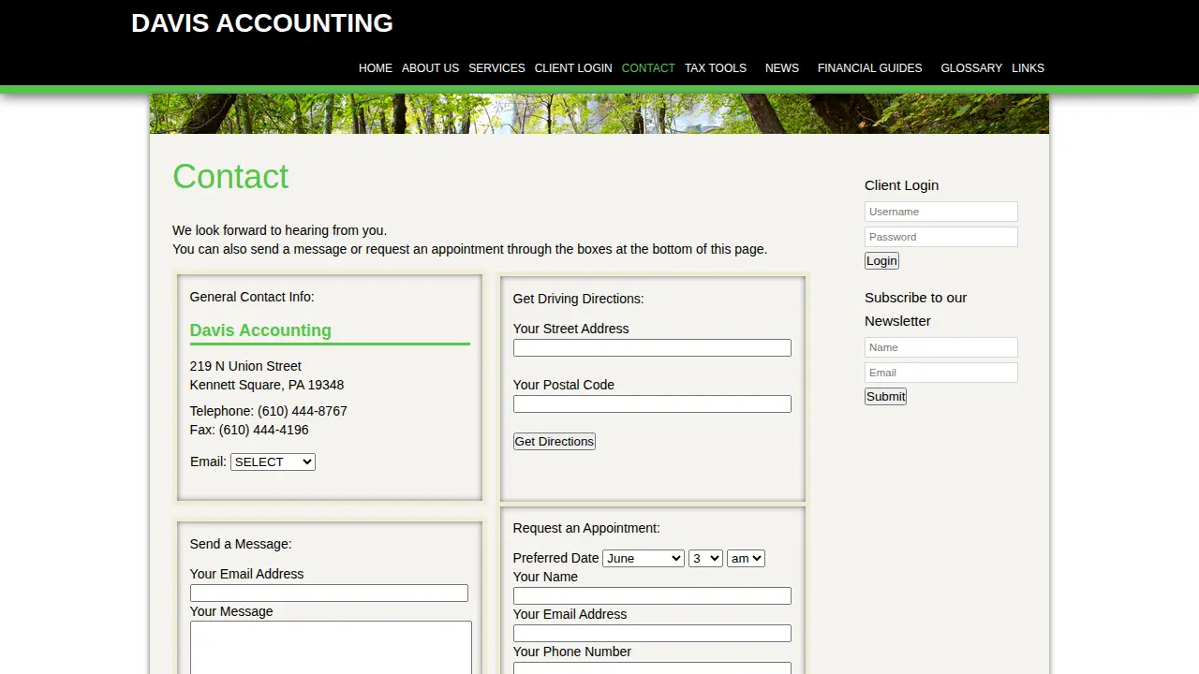Click the Your Message text area
This screenshot has height=674, width=1199.
(331, 648)
